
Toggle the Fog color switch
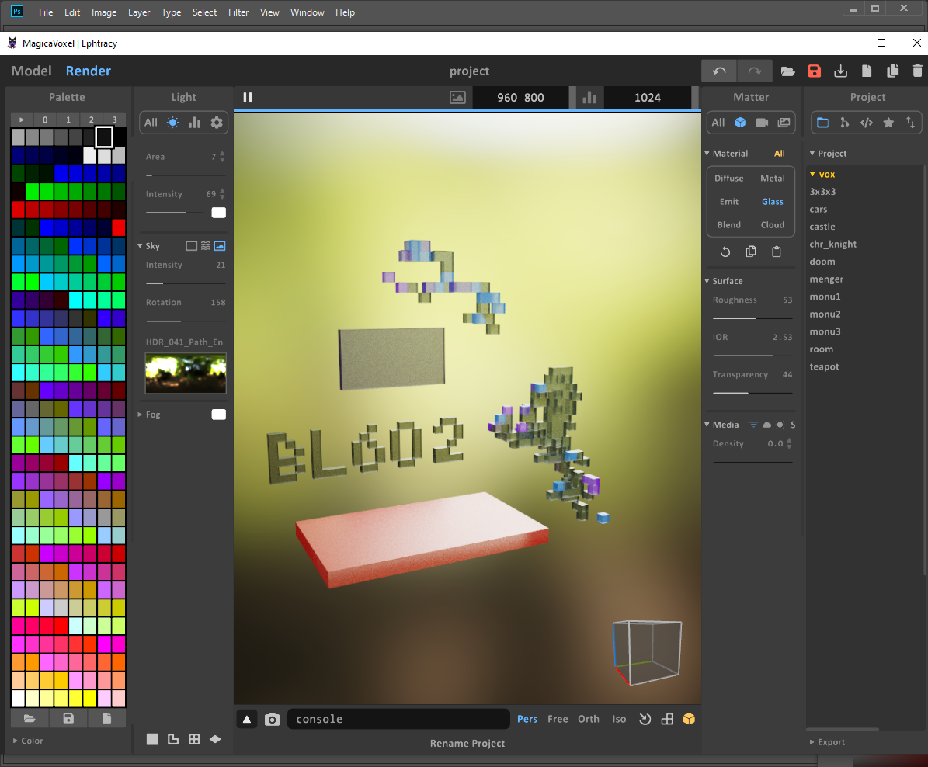[218, 415]
